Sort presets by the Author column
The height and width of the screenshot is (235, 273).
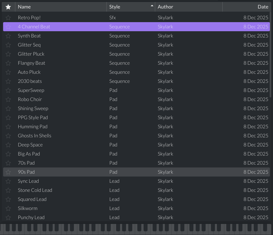(x=165, y=7)
